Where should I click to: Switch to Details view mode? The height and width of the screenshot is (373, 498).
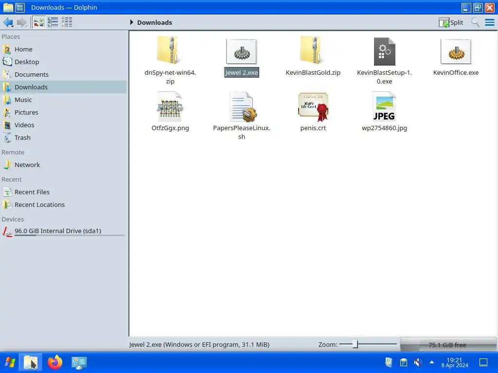click(67, 22)
